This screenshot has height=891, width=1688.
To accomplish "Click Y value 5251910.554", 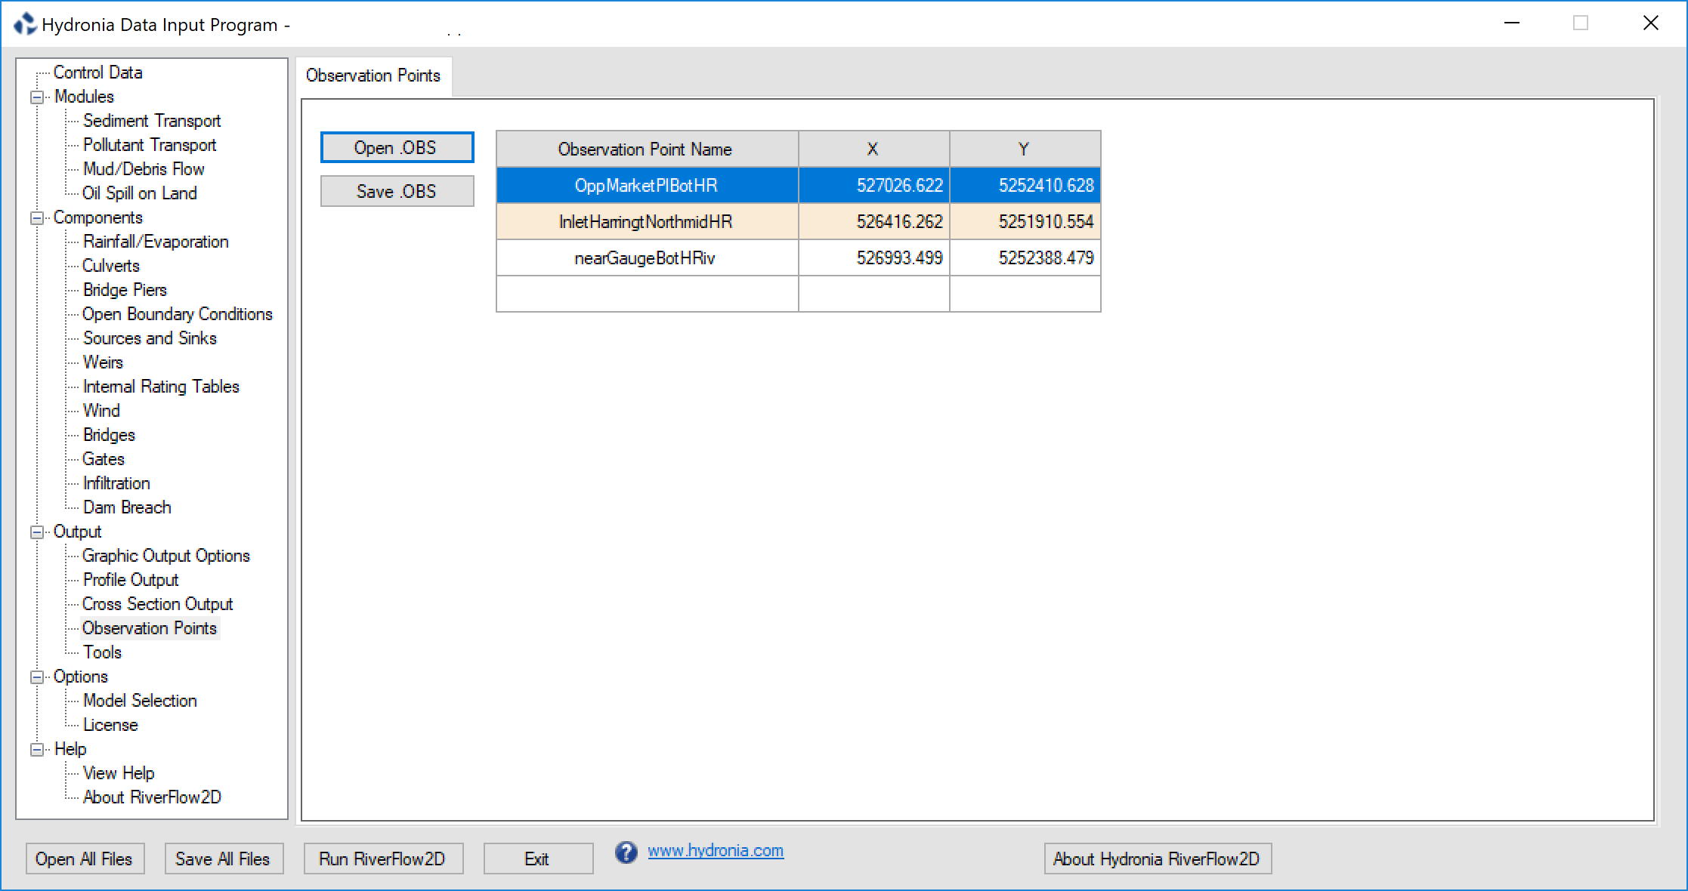I will tap(1025, 221).
